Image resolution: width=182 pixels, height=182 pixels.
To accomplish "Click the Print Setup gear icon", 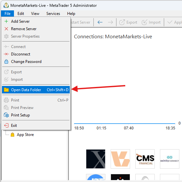I will (6, 115).
